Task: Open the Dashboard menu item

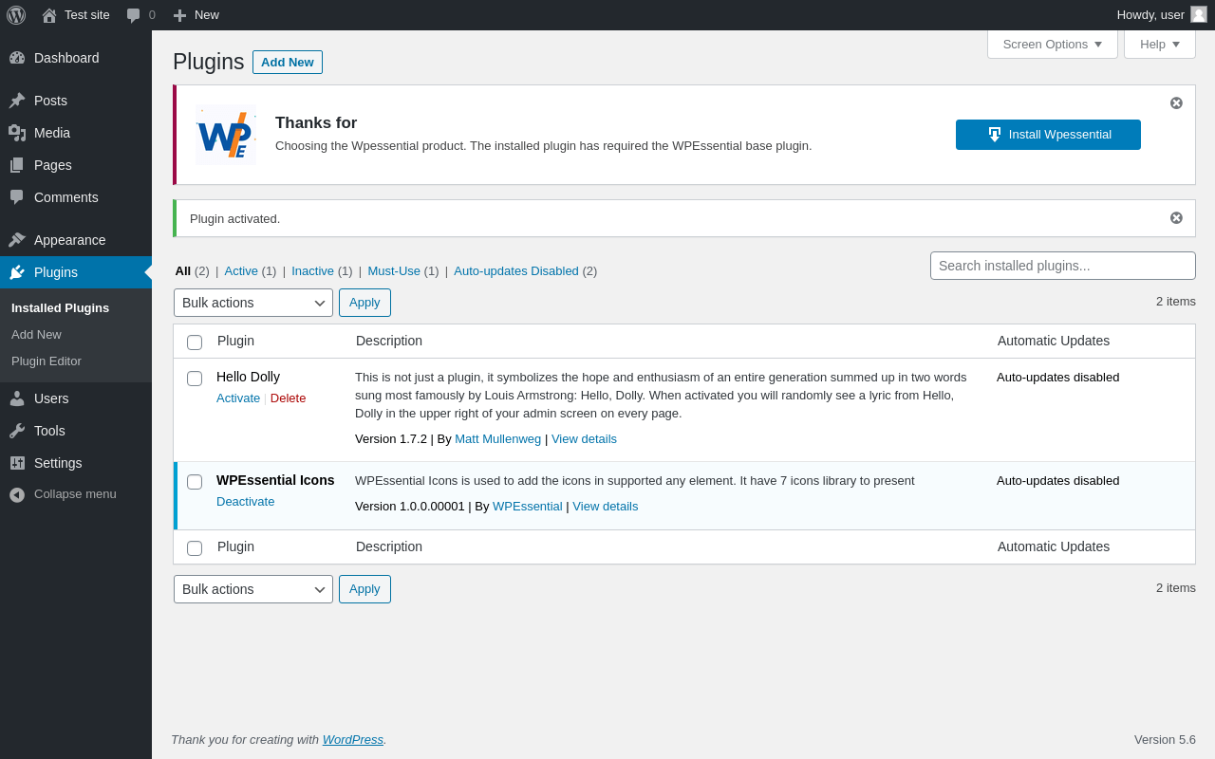Action: coord(76,58)
